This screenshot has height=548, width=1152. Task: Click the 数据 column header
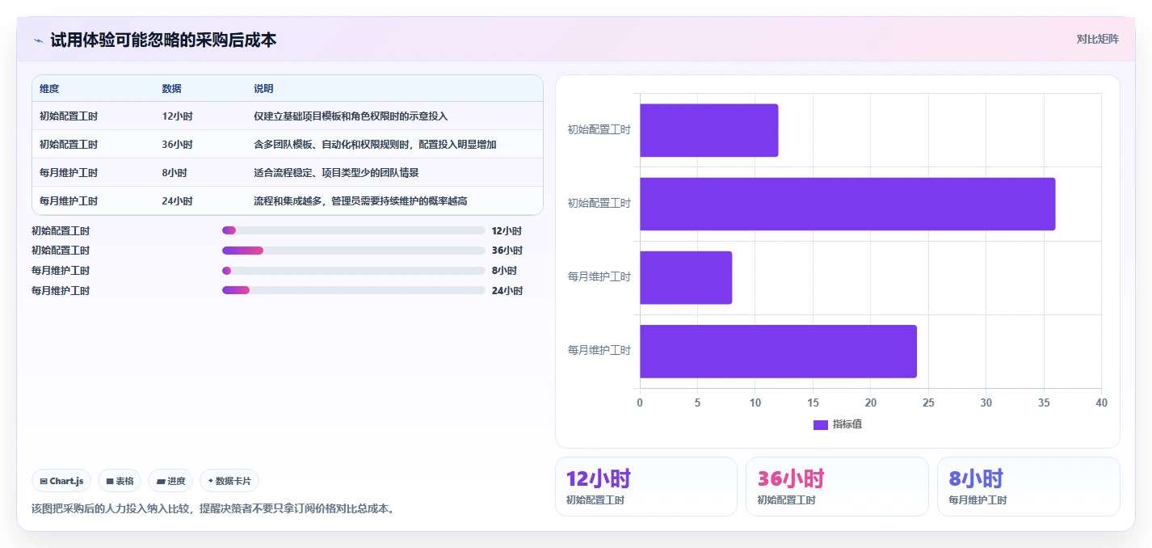[171, 89]
